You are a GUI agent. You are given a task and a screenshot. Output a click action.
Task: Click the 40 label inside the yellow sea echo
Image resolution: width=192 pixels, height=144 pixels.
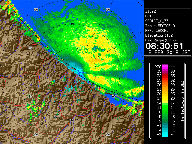[114, 48]
